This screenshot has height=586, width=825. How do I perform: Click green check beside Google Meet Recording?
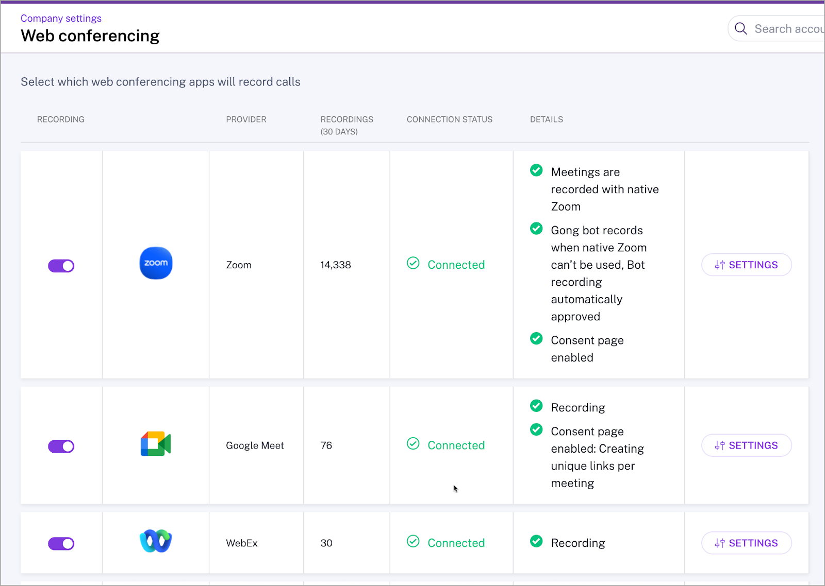536,406
